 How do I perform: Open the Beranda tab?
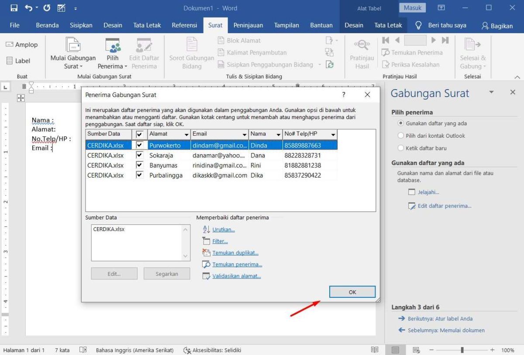tap(47, 25)
